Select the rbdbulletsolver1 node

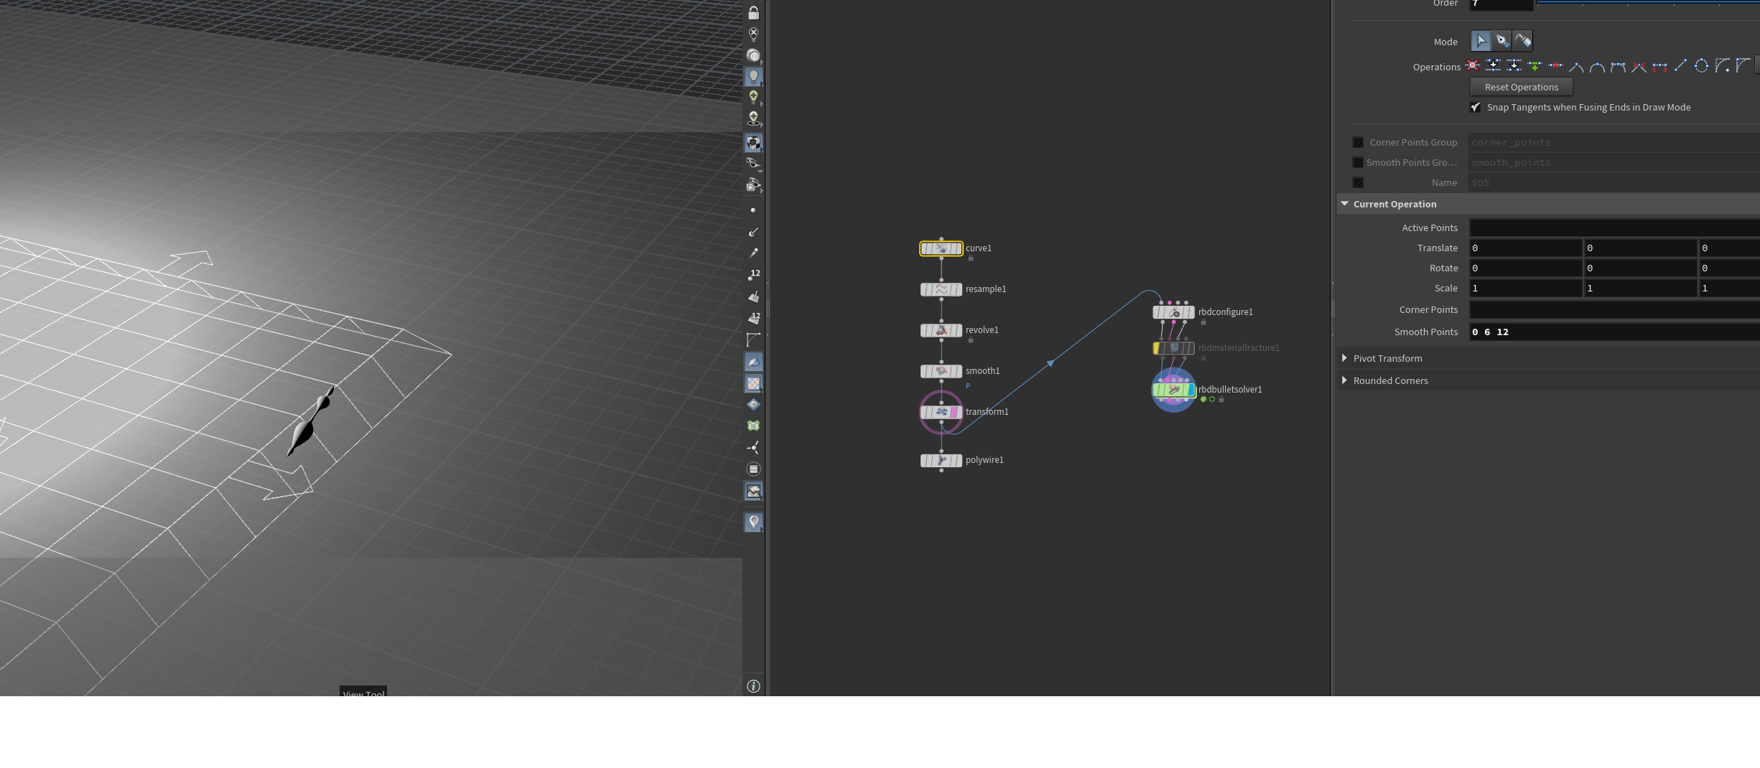(x=1173, y=390)
